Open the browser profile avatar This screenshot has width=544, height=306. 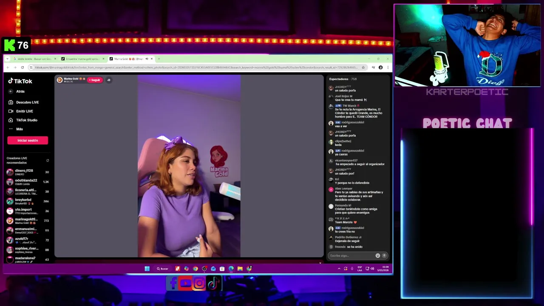380,68
